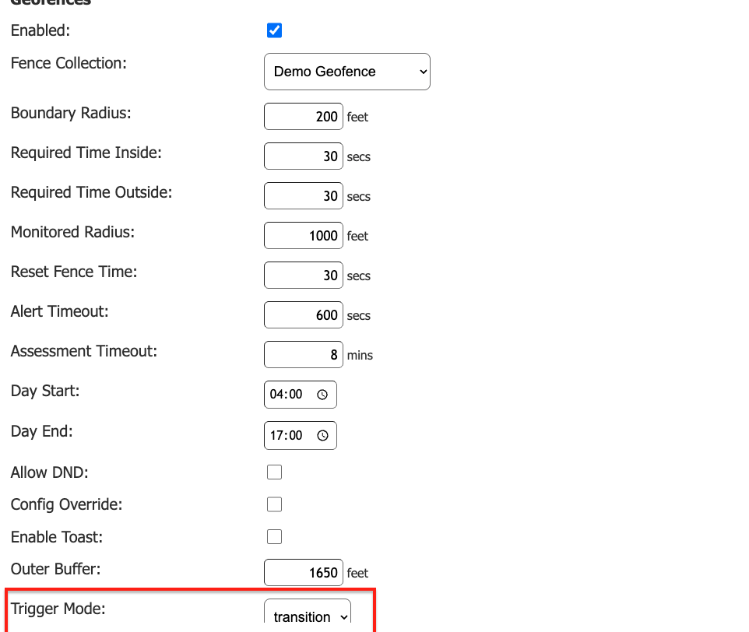Screen dimensions: 749x632
Task: Check the Config Override checkbox
Action: (274, 504)
